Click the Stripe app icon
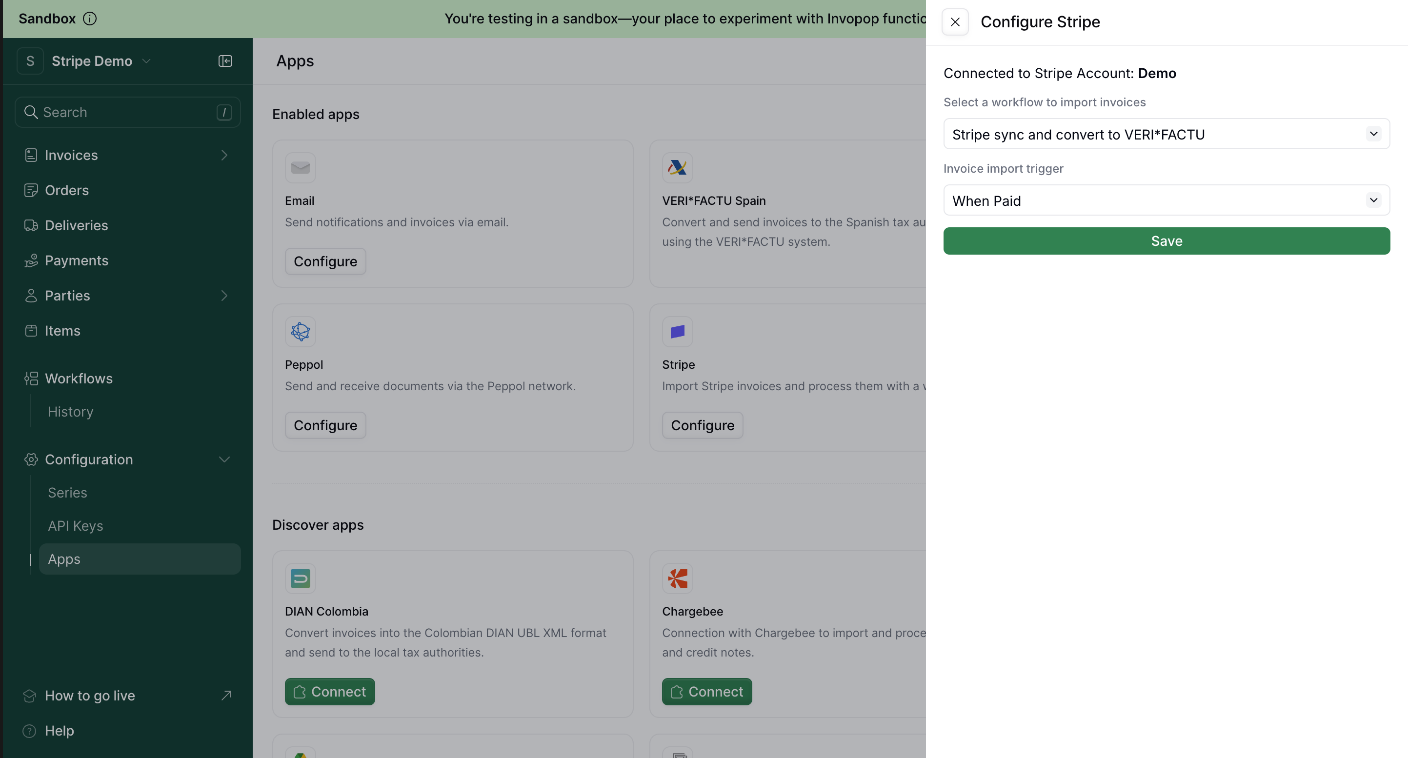1408x758 pixels. (677, 331)
